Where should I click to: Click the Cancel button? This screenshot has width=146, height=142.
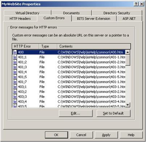click(81, 135)
